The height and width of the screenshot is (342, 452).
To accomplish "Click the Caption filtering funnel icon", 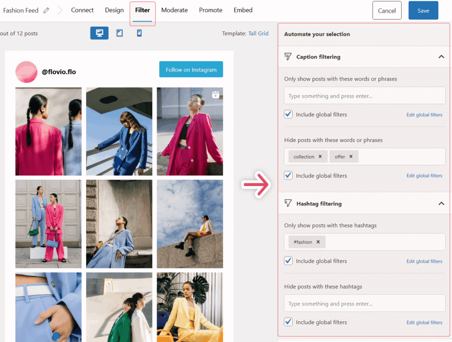I will pos(288,56).
